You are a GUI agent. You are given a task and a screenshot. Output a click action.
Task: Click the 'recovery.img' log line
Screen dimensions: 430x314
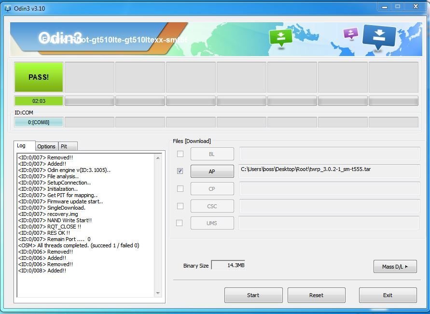point(48,214)
